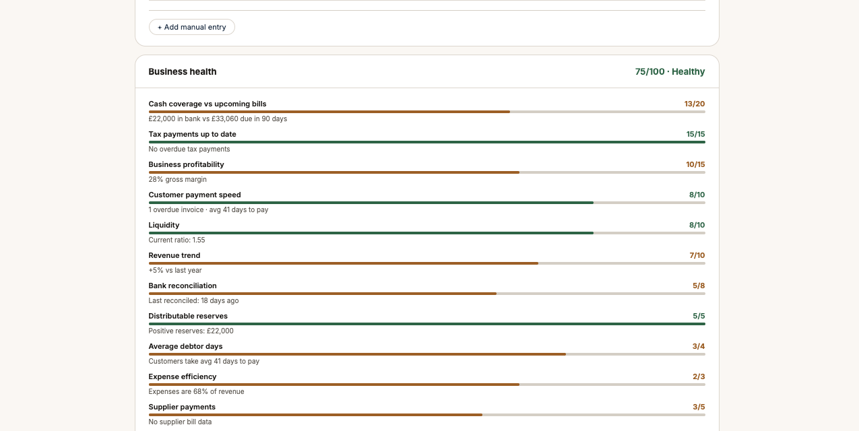Click the 3/5 supplier payments score
Viewport: 859px width, 431px height.
(x=699, y=407)
